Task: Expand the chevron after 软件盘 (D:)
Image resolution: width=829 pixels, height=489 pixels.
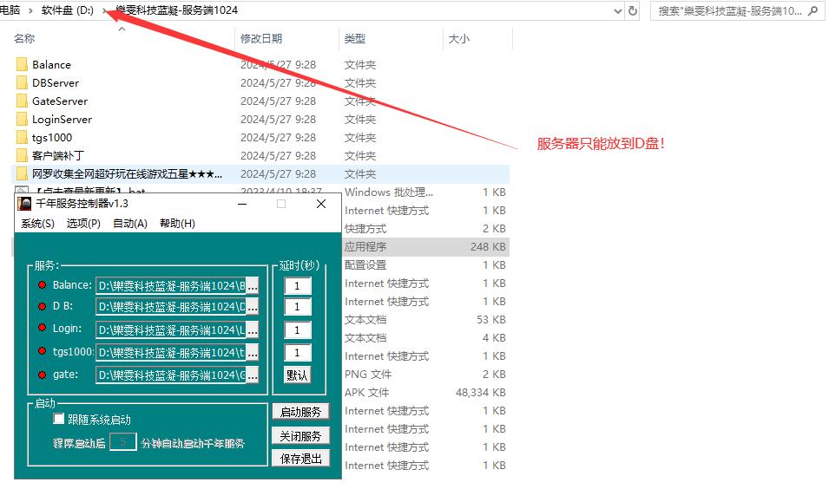Action: [x=106, y=11]
